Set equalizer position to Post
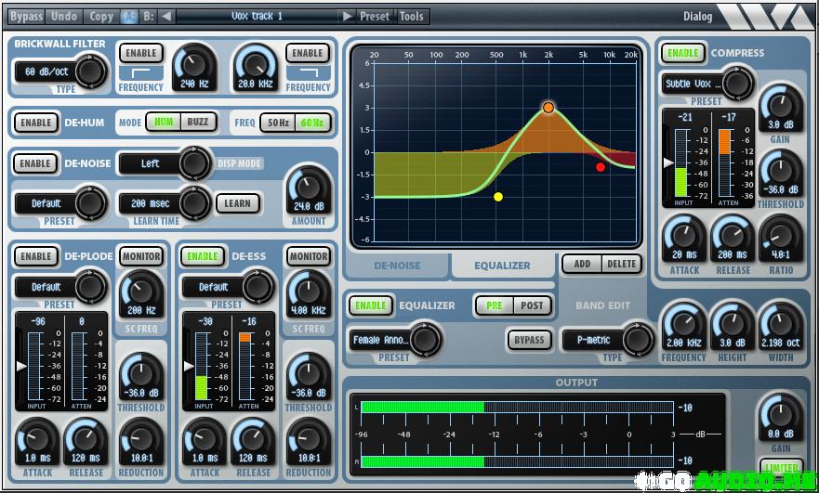Viewport: 819px width, 493px height. (x=532, y=305)
